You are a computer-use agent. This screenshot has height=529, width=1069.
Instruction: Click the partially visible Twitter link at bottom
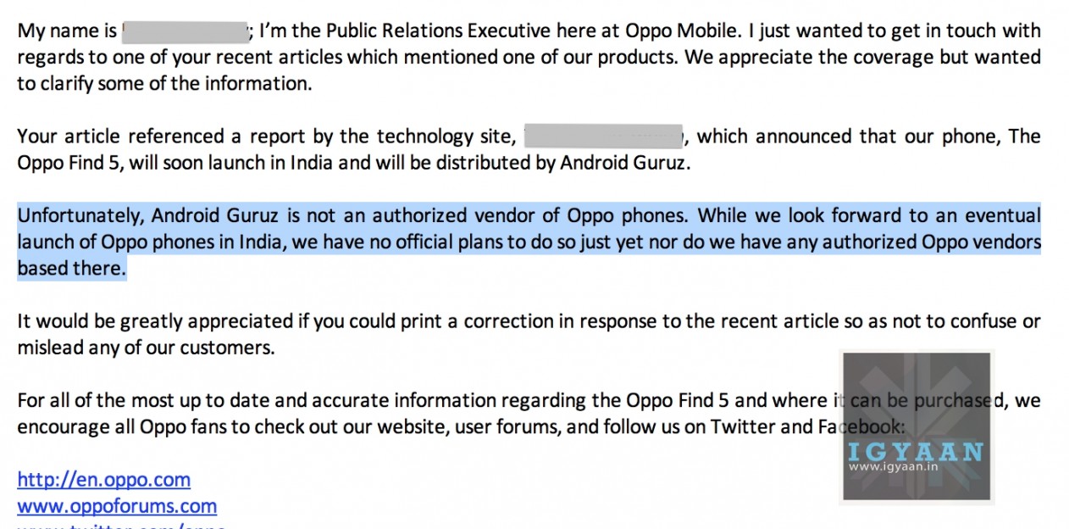tap(120, 526)
